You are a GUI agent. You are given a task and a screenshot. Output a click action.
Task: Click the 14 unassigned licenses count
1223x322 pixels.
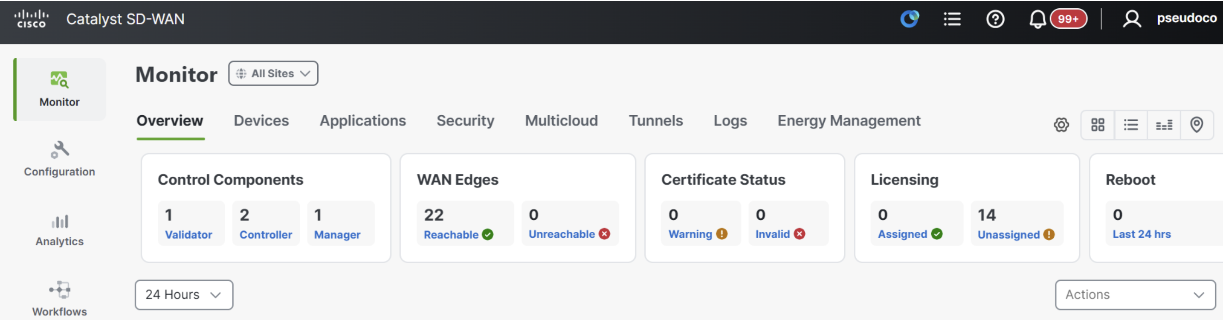(987, 215)
